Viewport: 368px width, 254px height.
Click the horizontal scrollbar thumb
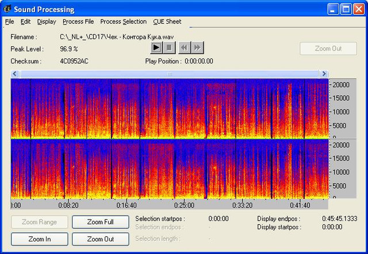(x=169, y=74)
